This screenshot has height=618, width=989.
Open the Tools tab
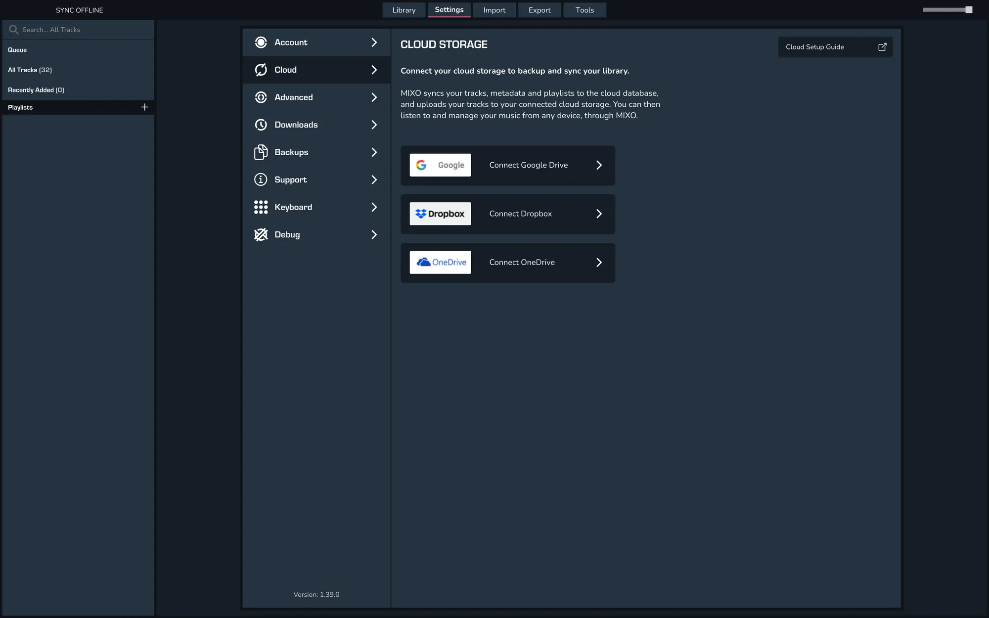click(584, 10)
